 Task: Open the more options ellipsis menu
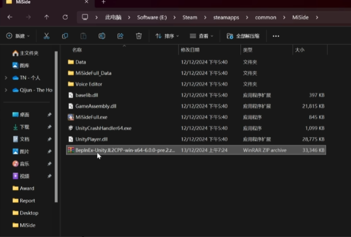[x=276, y=36]
